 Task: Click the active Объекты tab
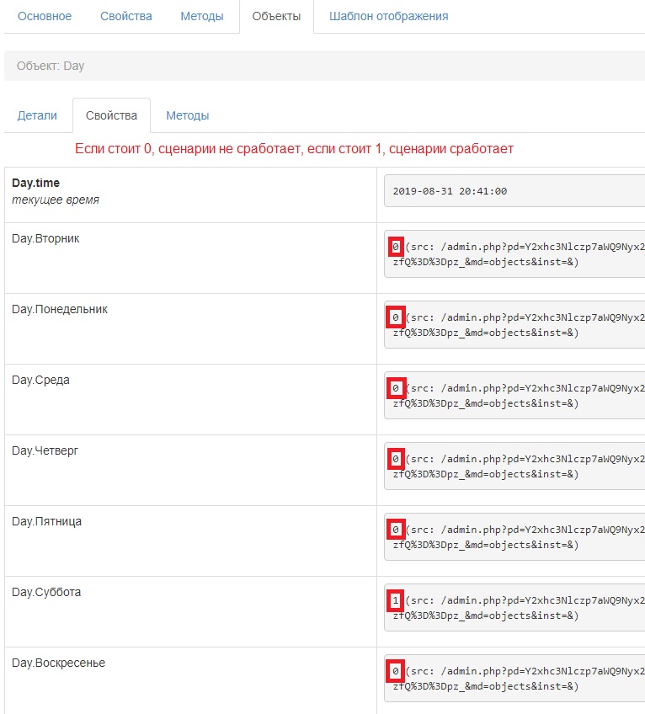coord(276,16)
